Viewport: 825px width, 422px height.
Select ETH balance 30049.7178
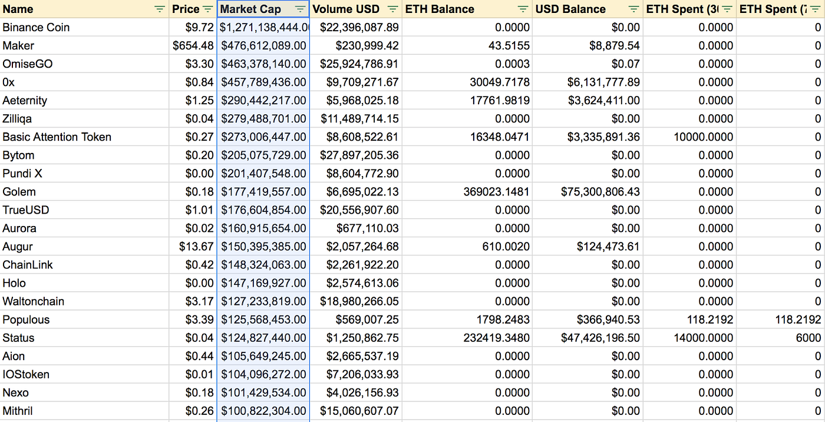click(x=467, y=82)
